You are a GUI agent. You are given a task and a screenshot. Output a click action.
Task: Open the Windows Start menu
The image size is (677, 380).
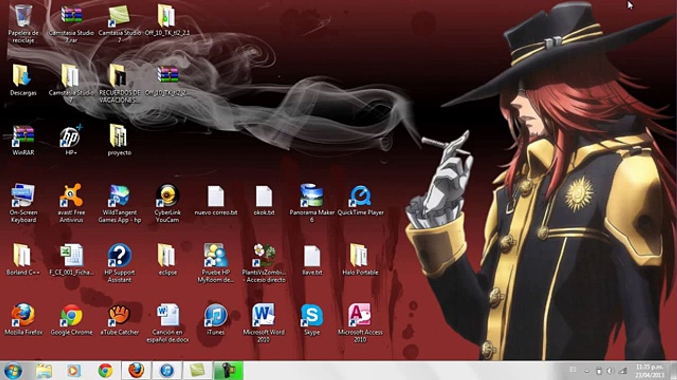(13, 370)
